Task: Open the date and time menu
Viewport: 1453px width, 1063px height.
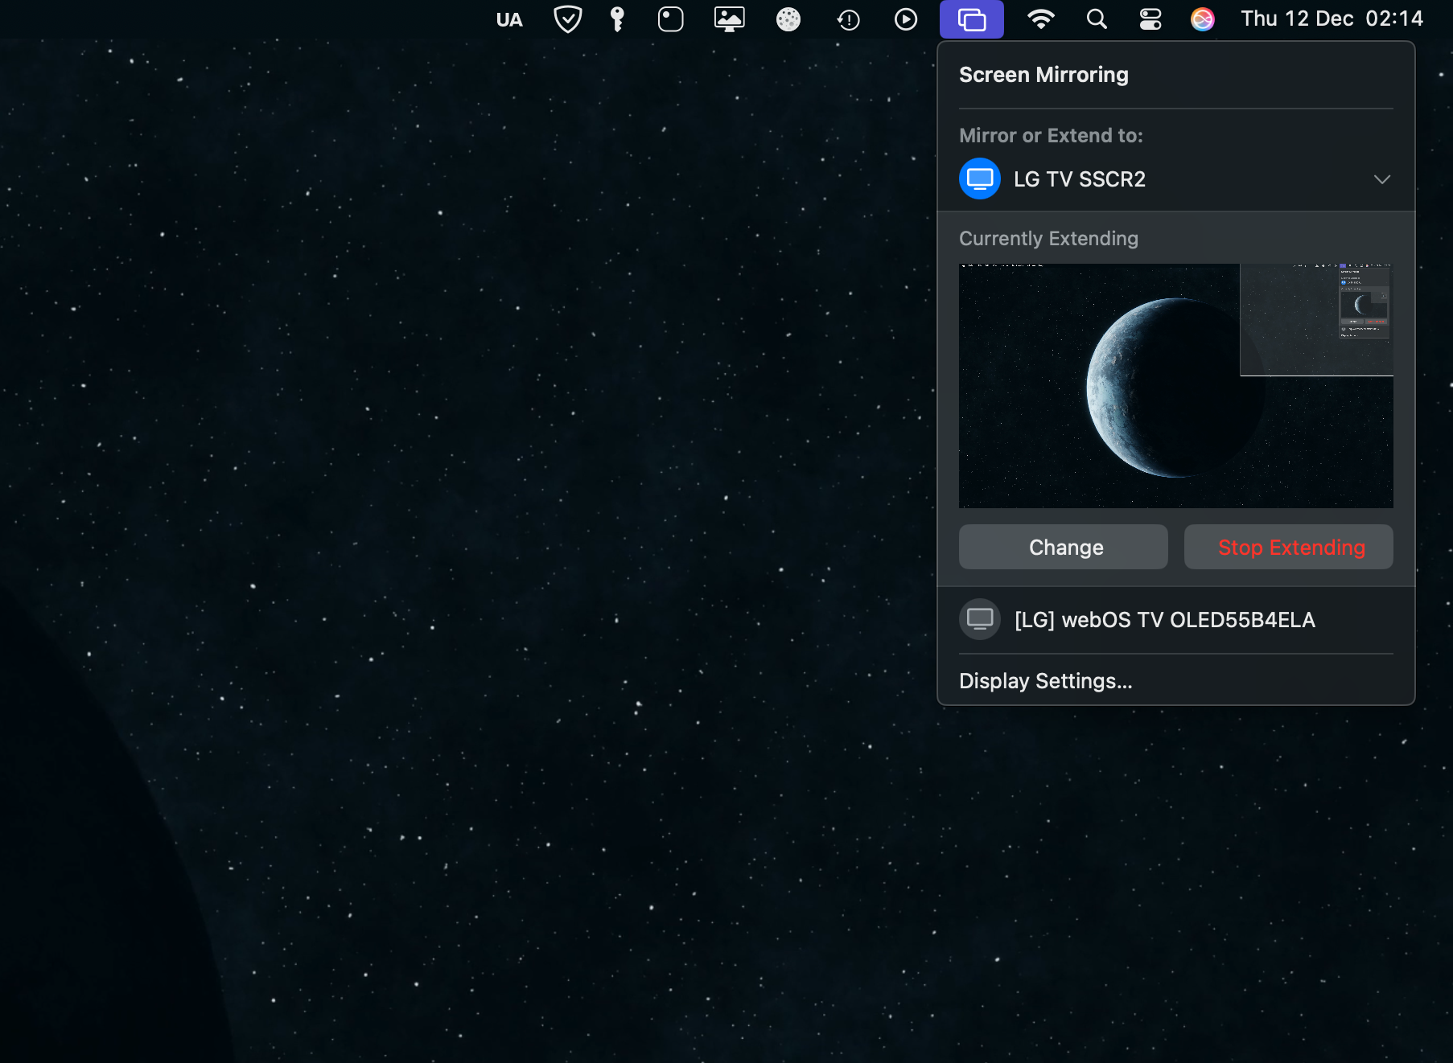Action: click(1332, 19)
